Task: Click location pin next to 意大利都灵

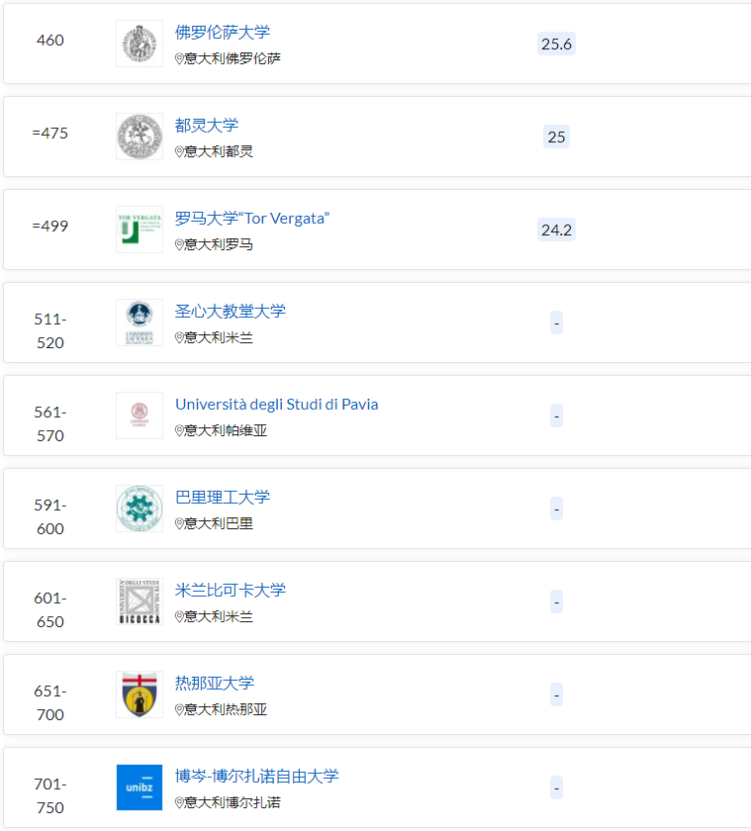Action: pos(179,151)
